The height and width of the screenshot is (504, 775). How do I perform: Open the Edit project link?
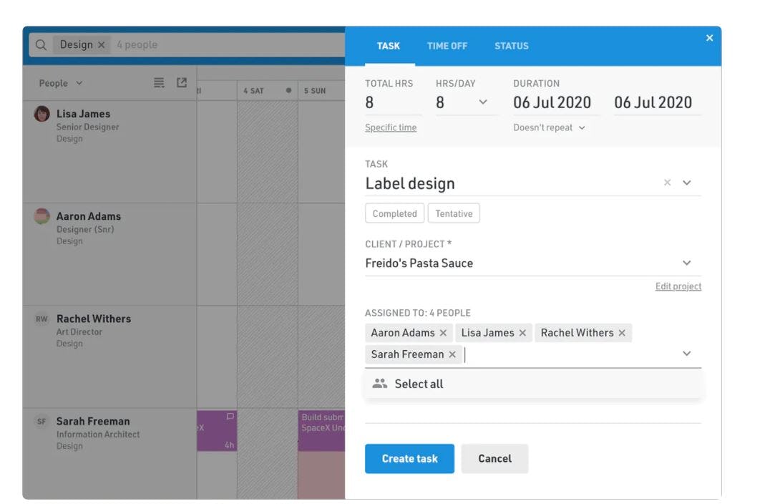(678, 286)
